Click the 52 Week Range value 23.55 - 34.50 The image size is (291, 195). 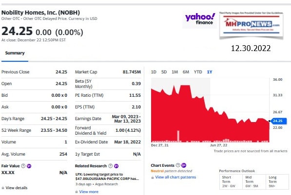coord(54,130)
